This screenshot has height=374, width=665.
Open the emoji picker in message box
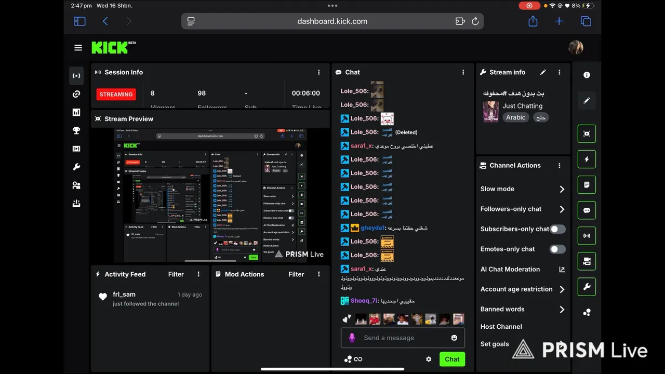[454, 338]
